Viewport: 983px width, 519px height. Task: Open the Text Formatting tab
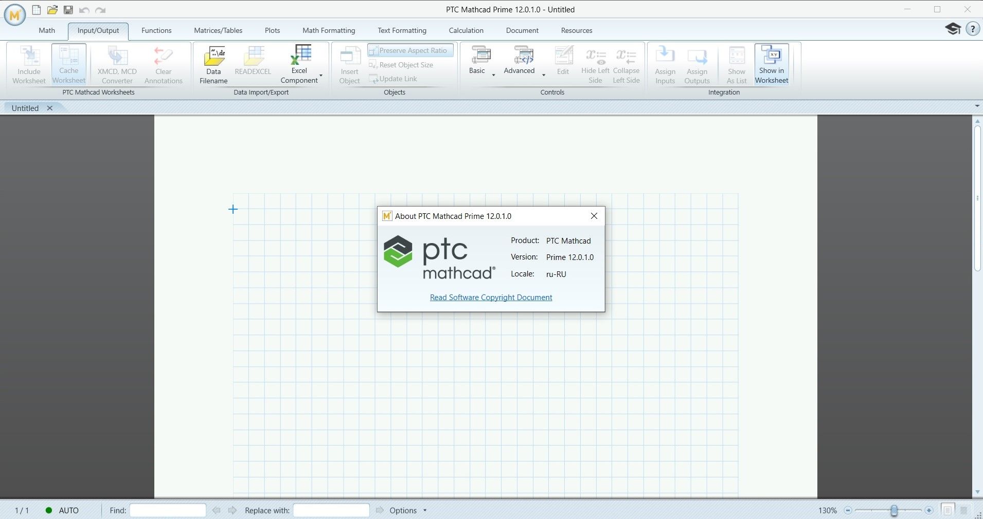402,30
